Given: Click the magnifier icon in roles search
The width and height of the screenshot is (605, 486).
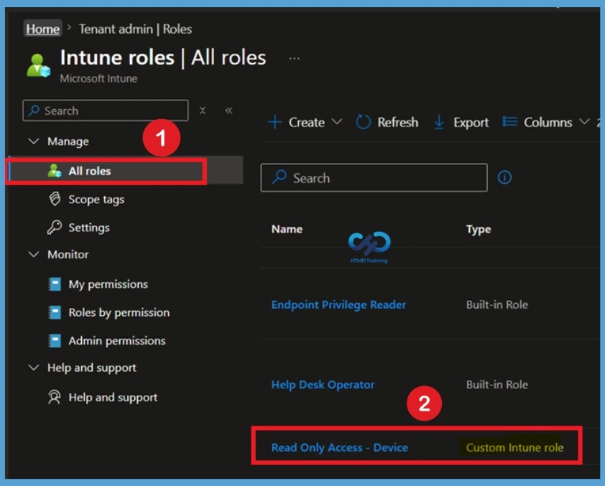Looking at the screenshot, I should pyautogui.click(x=280, y=177).
